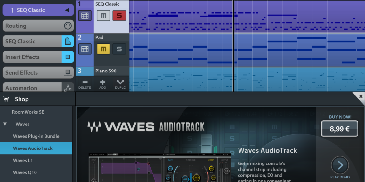Screen dimensions: 365x182
Task: Click the Routing dial icon
Action: (x=68, y=26)
